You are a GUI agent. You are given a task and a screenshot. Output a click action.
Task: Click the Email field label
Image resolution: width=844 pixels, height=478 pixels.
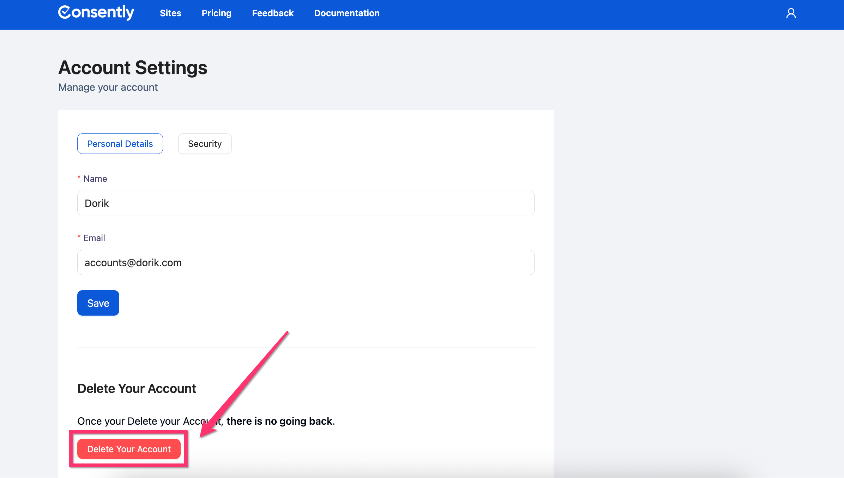[94, 238]
